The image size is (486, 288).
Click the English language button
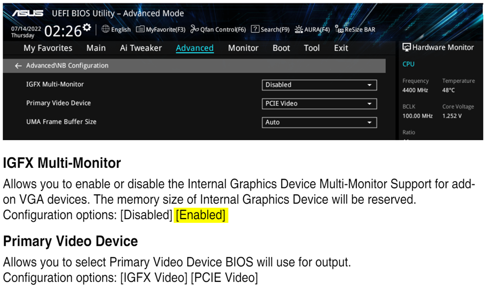click(x=121, y=30)
